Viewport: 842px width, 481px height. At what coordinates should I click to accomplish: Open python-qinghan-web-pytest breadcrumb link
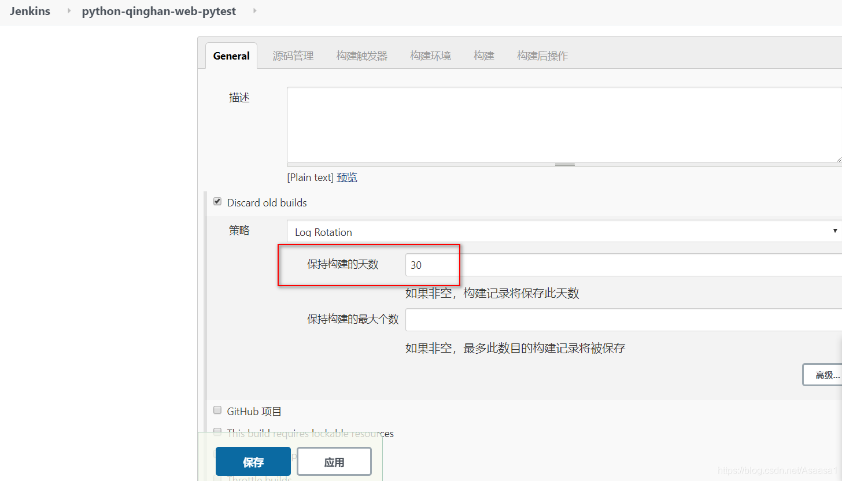point(159,11)
